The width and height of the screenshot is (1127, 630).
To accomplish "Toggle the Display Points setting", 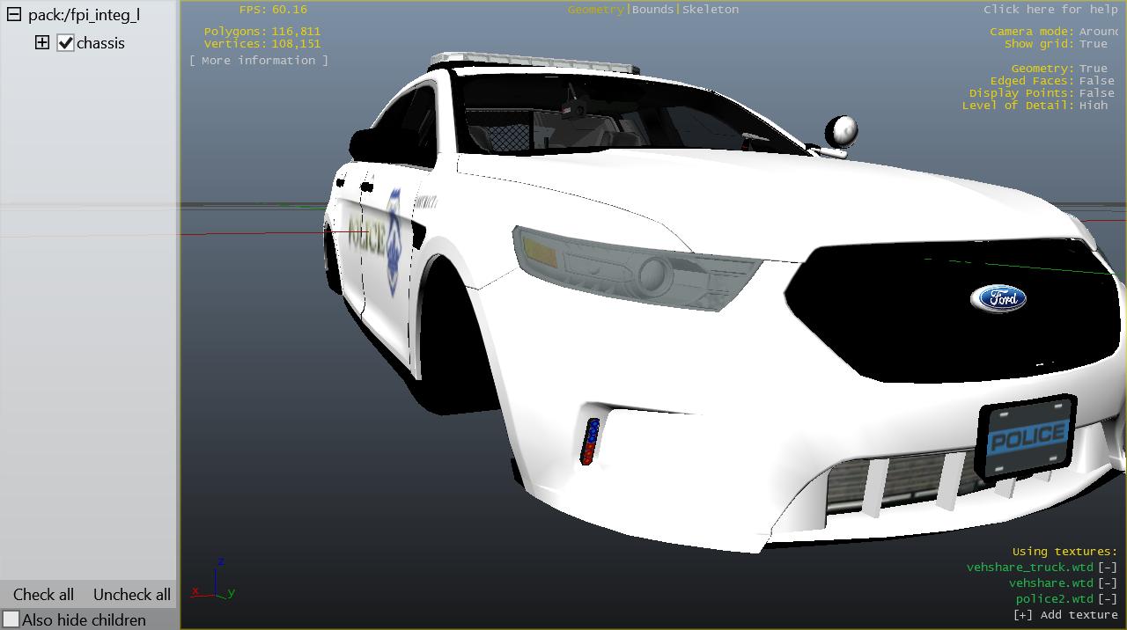I will tap(1096, 93).
